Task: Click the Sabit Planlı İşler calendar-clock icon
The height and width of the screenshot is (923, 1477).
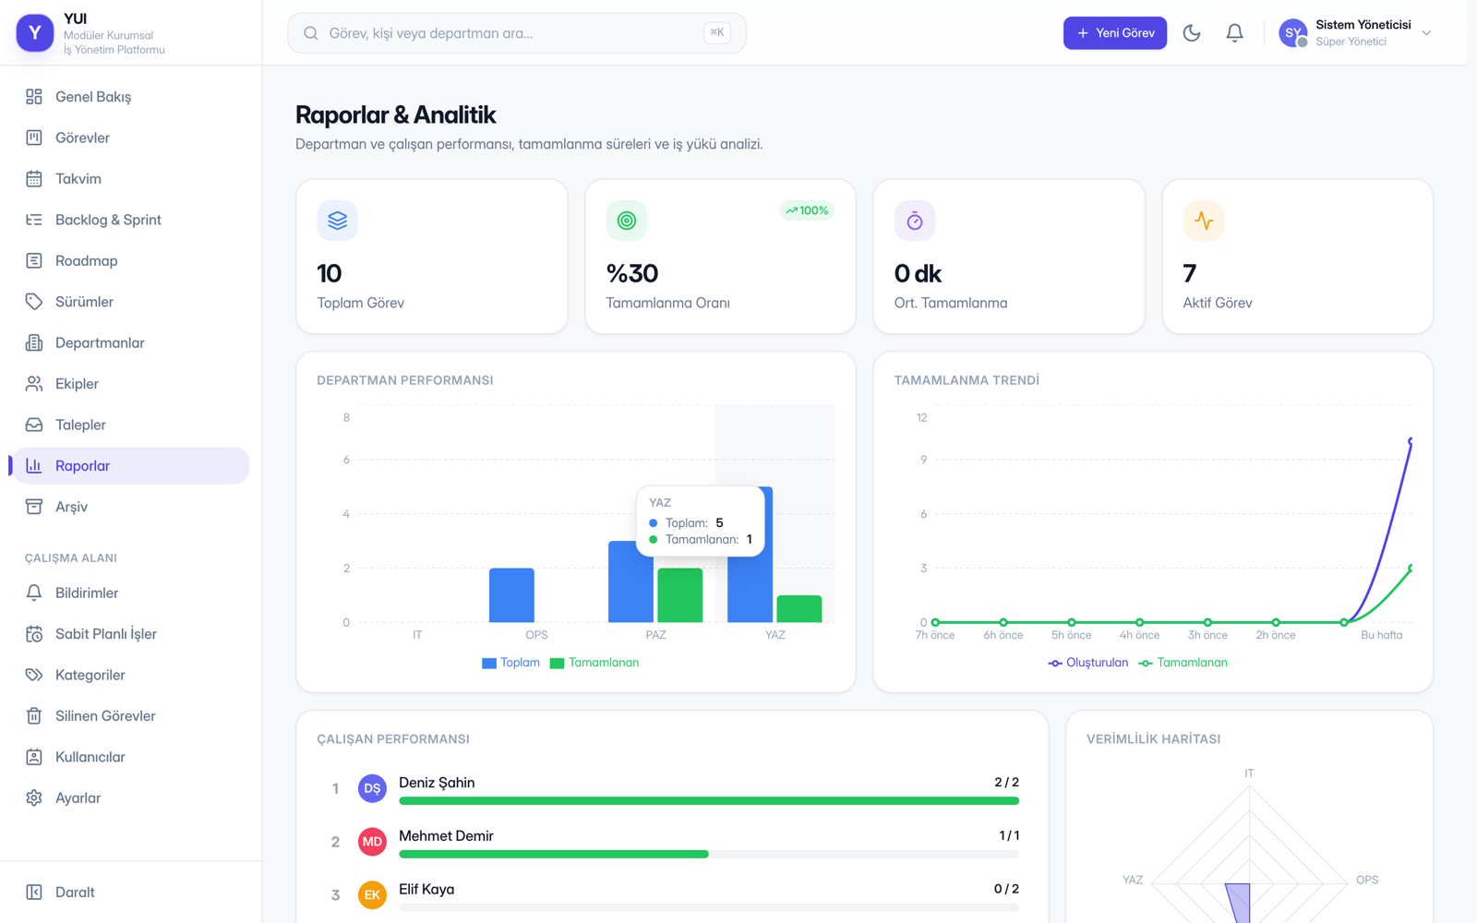Action: tap(34, 634)
